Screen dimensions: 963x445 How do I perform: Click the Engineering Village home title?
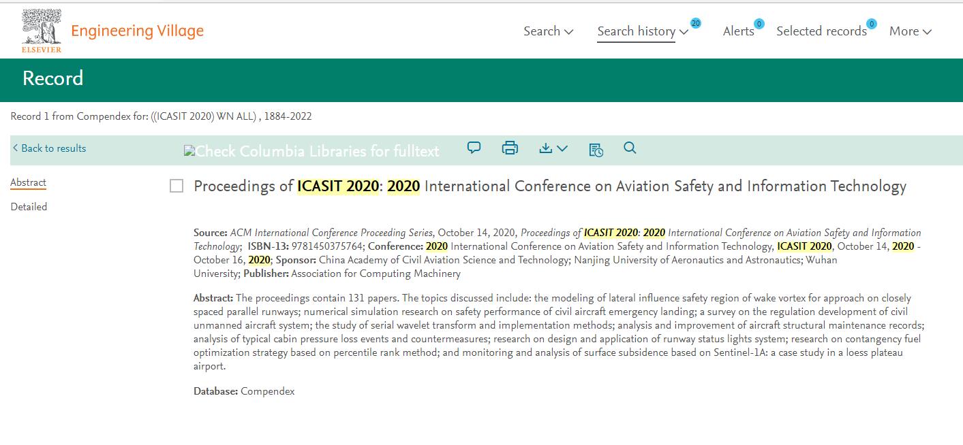point(136,30)
